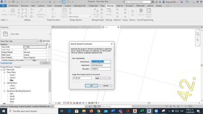Click OK in Specify Shared Coordinates dialog
This screenshot has width=203, height=114.
[x=91, y=86]
